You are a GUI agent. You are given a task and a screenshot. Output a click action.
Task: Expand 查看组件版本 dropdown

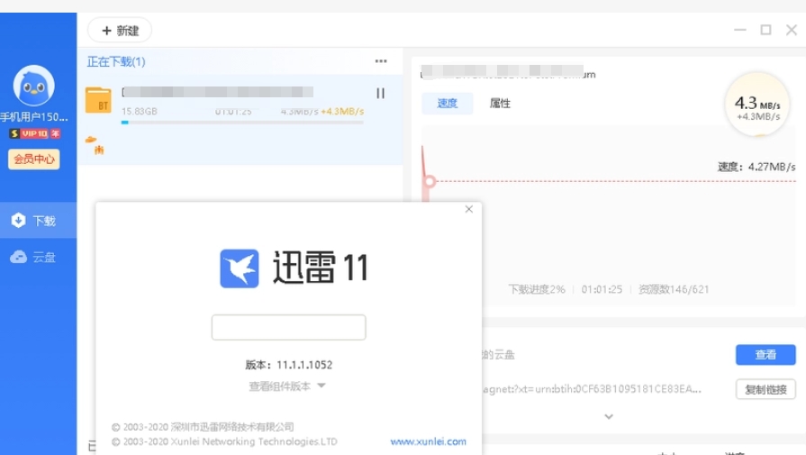287,387
